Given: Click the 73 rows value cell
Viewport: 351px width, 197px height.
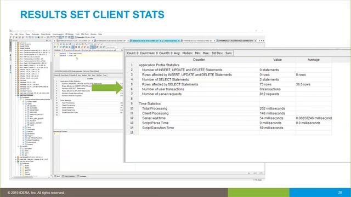Looking at the screenshot, I should pos(278,84).
